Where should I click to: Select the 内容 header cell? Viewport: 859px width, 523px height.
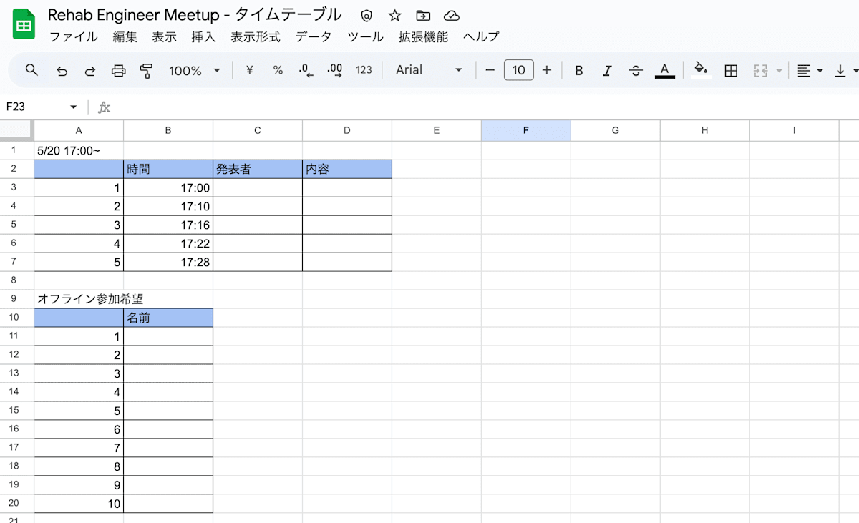347,170
